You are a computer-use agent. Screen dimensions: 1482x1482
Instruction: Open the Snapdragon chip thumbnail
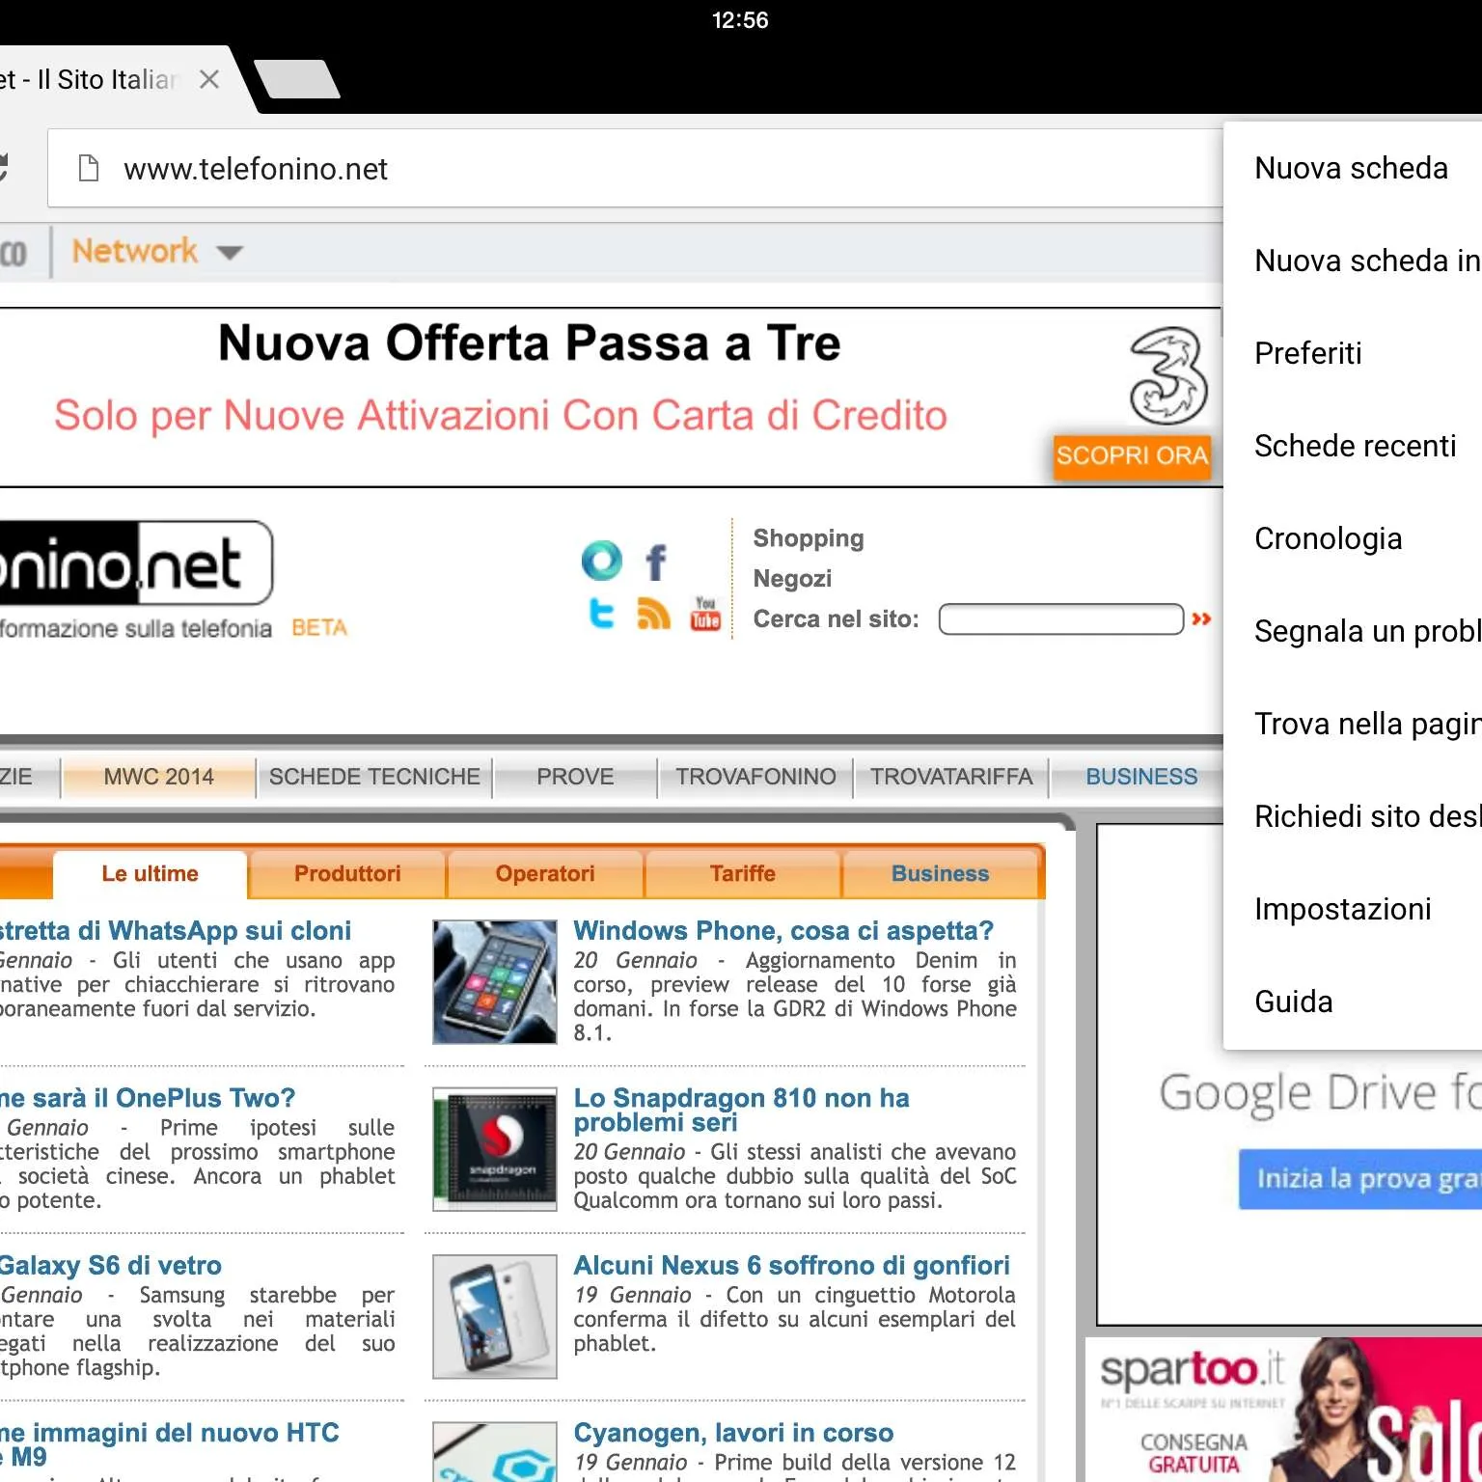495,1149
